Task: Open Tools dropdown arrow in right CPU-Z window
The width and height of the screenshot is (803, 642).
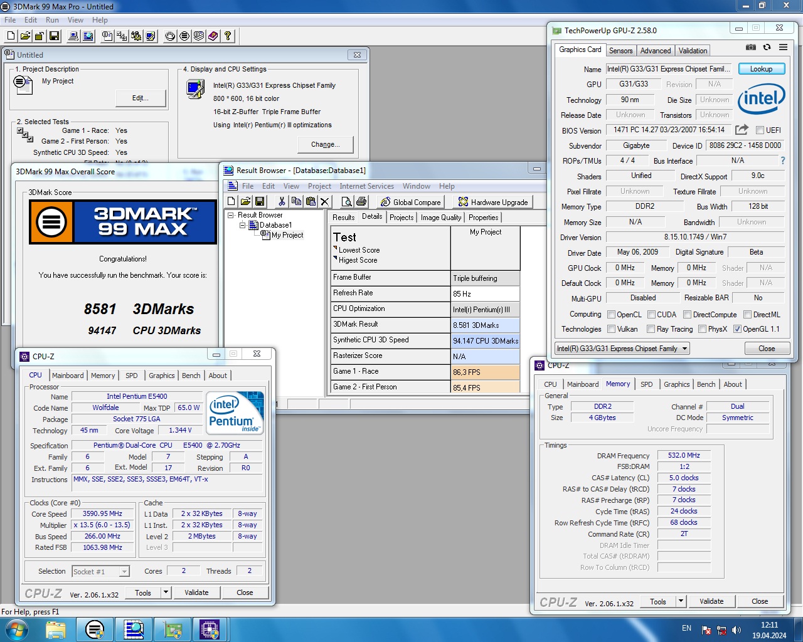Action: (x=681, y=601)
